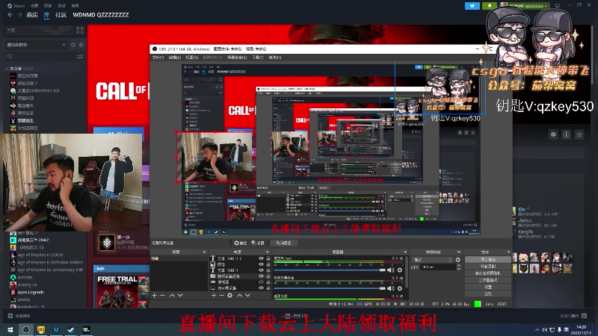
Task: Remove the selected OBS source
Action: [221, 295]
